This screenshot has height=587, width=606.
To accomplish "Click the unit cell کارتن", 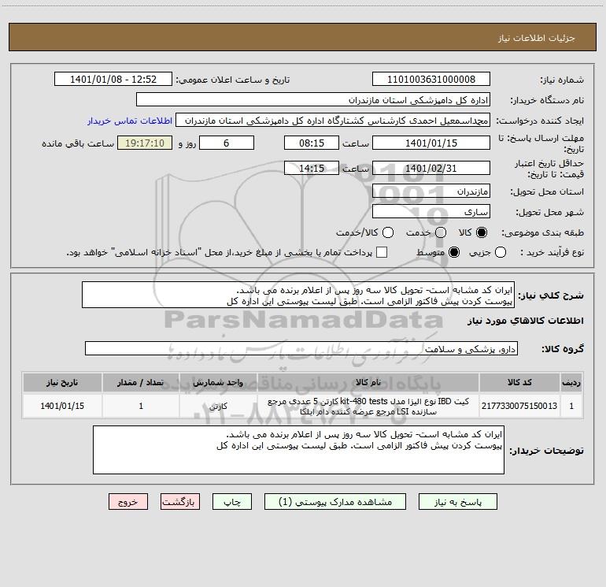I will point(218,406).
